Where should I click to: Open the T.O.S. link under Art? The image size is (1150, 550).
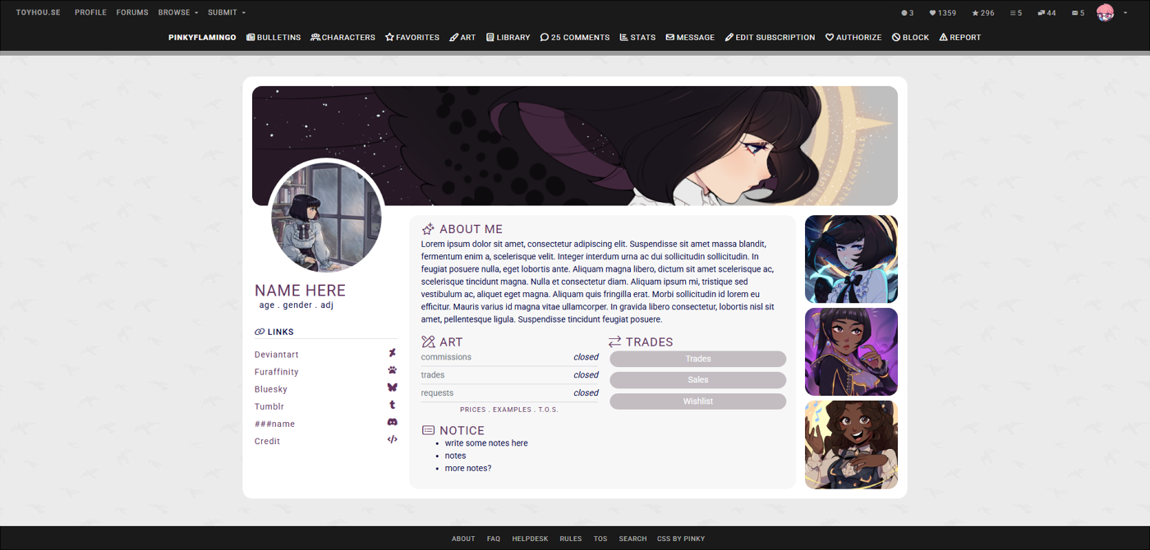(x=548, y=410)
